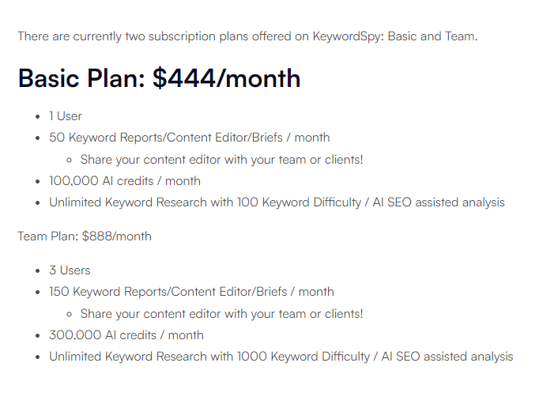Click the share content editor sub-bullet under Team Plan
Screen dimensions: 543x393
click(x=222, y=313)
